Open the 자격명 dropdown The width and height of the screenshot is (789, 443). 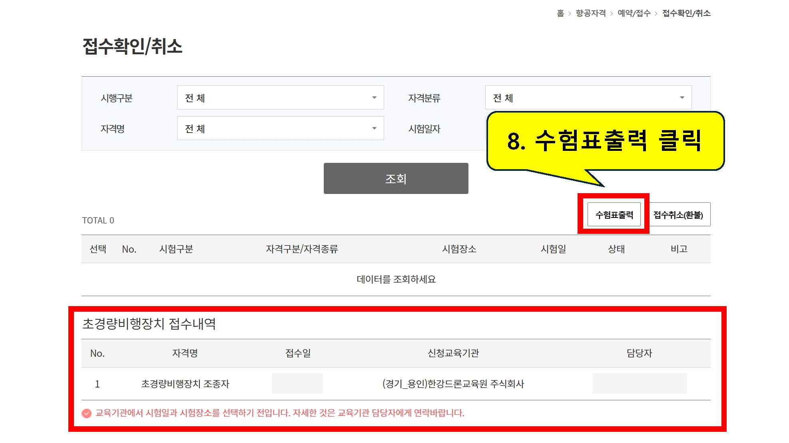tap(280, 128)
